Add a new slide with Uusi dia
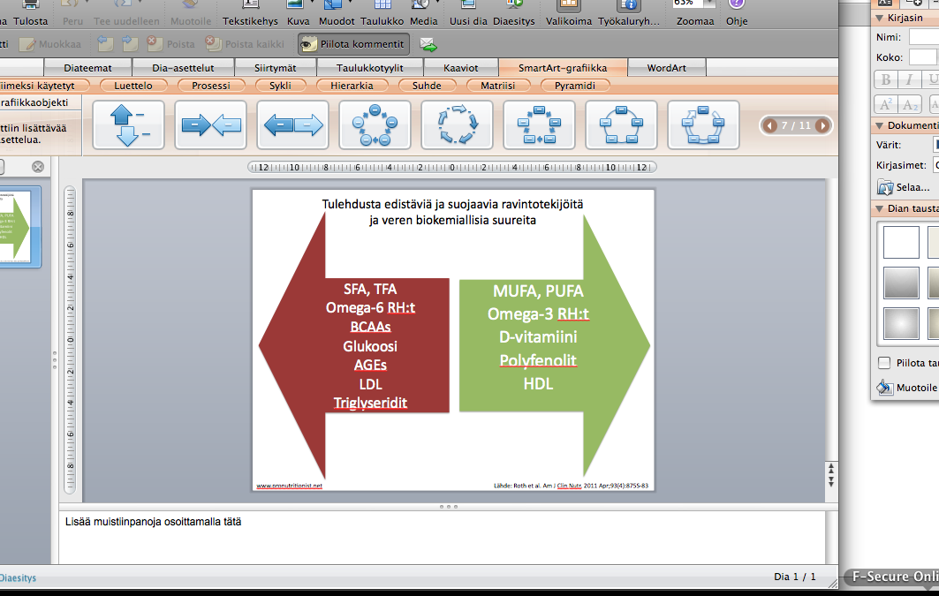939x596 pixels. 468,13
